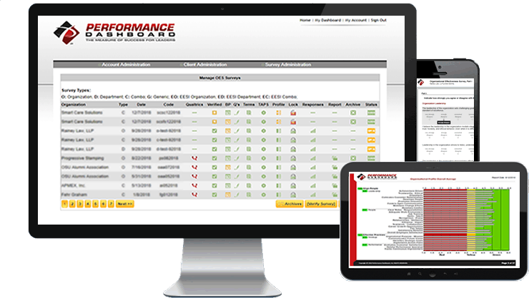Open Profile icon for Progressive Stamping row
This screenshot has height=298, width=529.
[x=279, y=158]
